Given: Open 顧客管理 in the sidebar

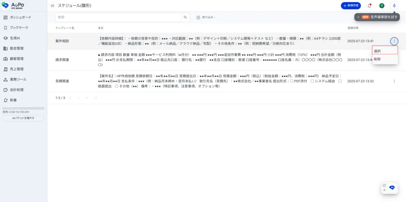Looking at the screenshot, I should (x=13, y=59).
